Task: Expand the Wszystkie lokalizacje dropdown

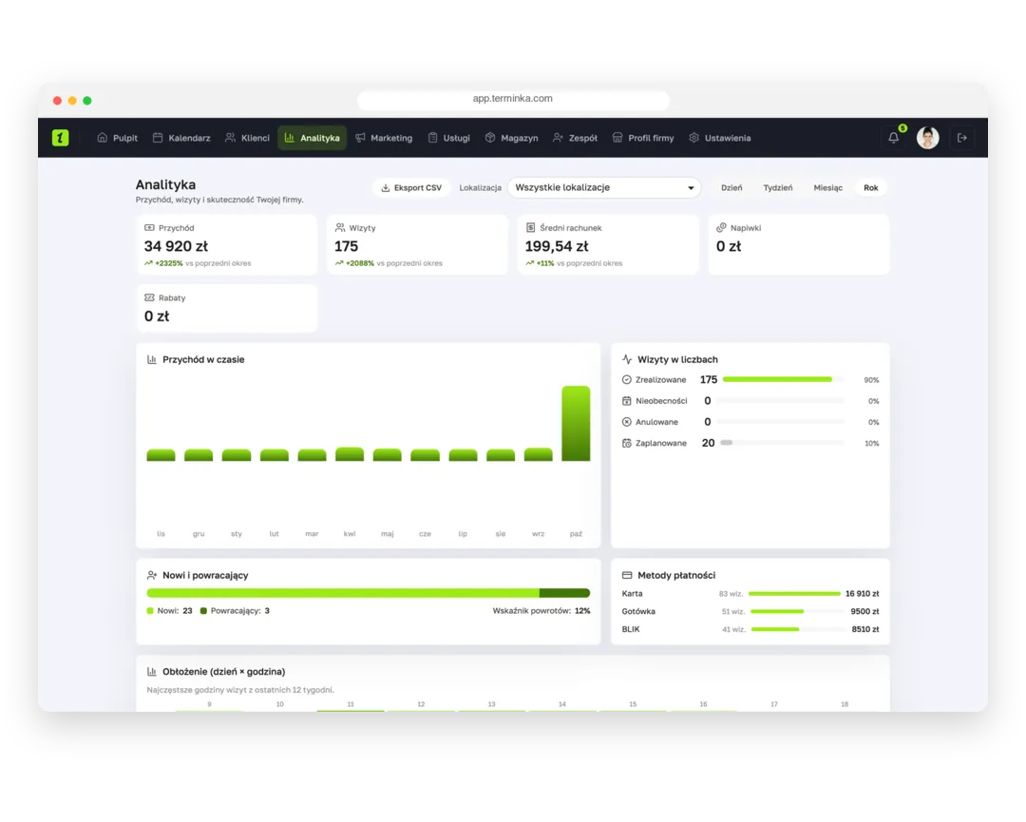Action: (x=604, y=188)
